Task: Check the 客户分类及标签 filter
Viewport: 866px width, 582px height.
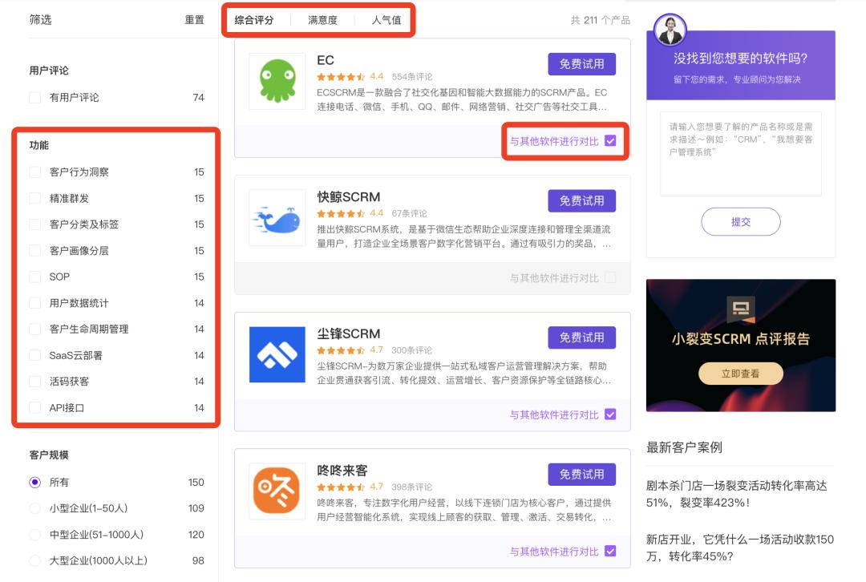Action: [34, 224]
